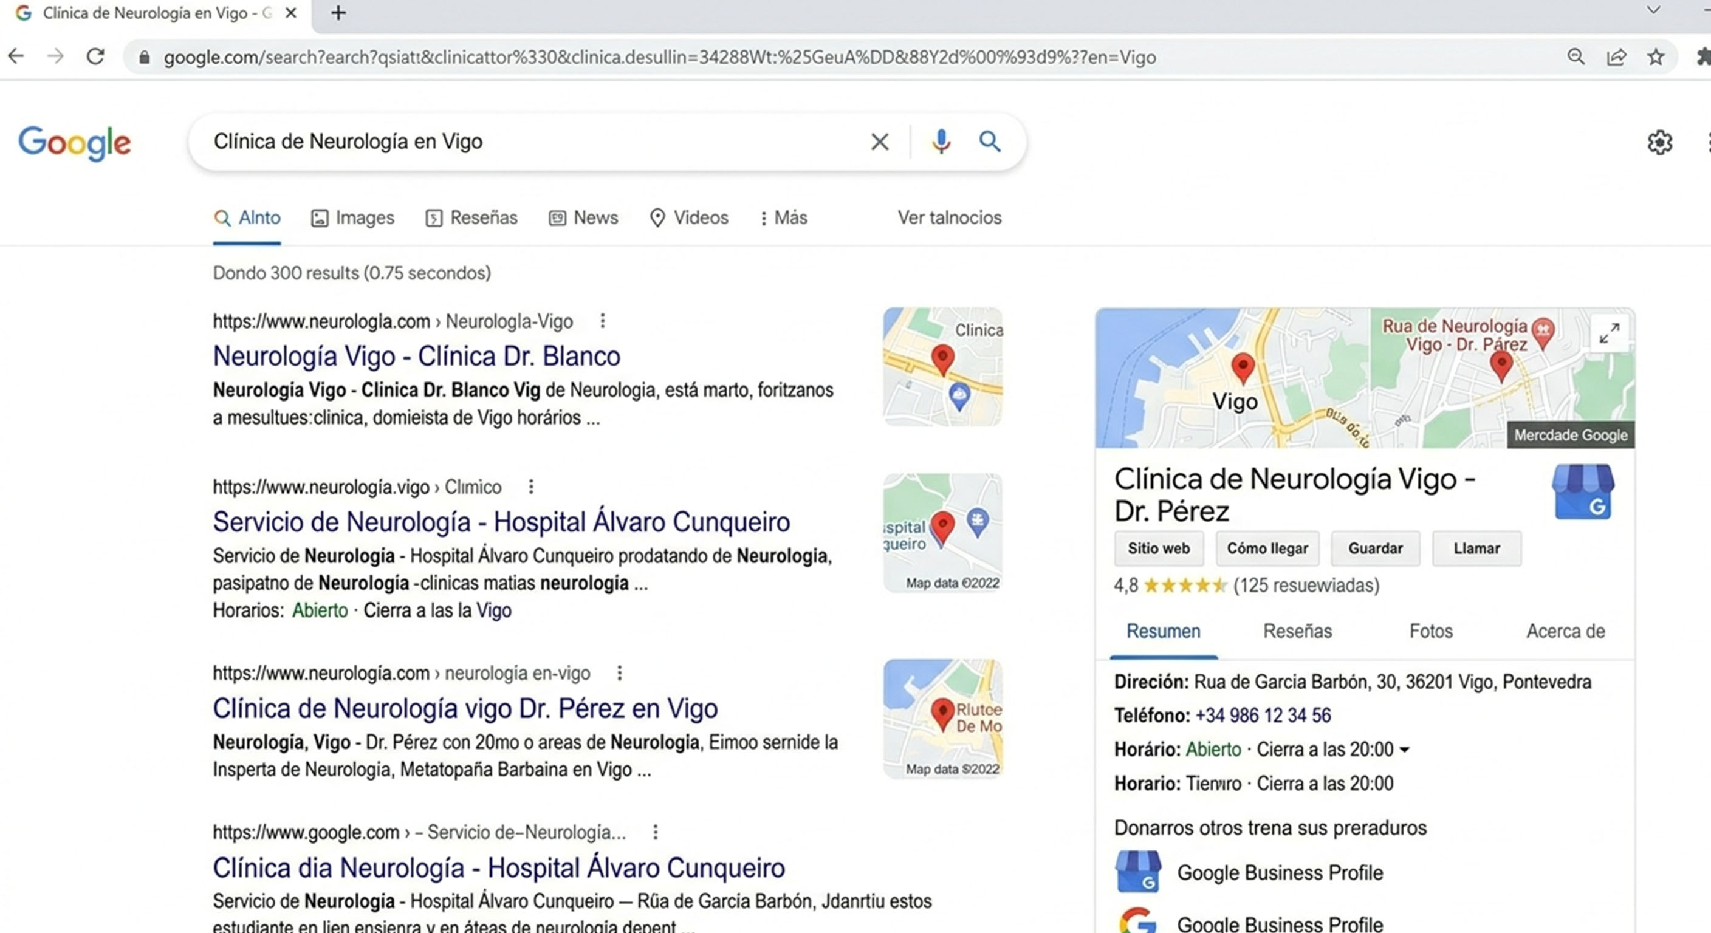Switch to the Videos search tab
The image size is (1711, 933).
(689, 218)
